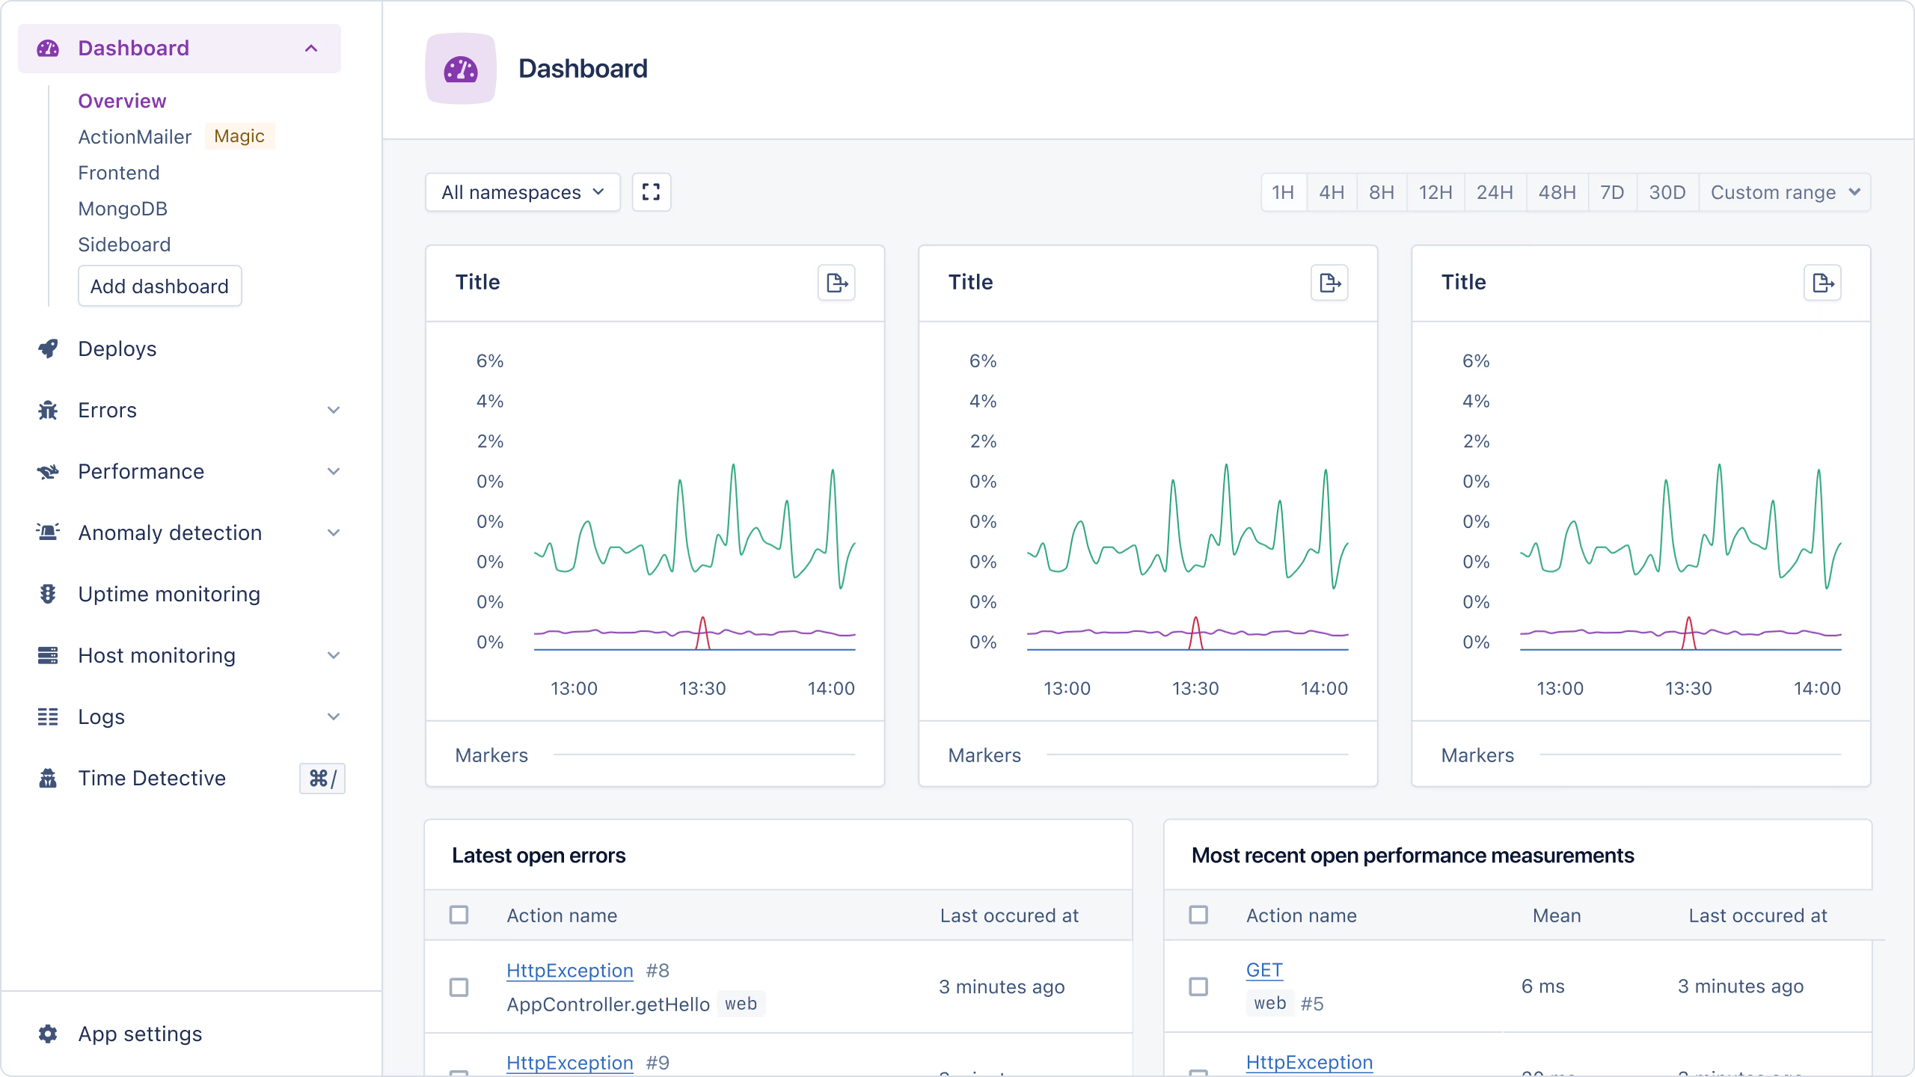Click the export icon on first Title chart
This screenshot has width=1915, height=1077.
pos(836,283)
